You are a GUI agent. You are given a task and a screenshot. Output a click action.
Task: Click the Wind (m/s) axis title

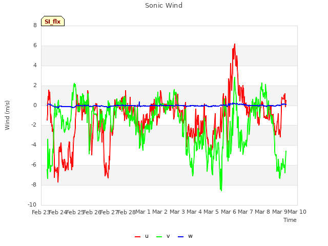coord(7,115)
